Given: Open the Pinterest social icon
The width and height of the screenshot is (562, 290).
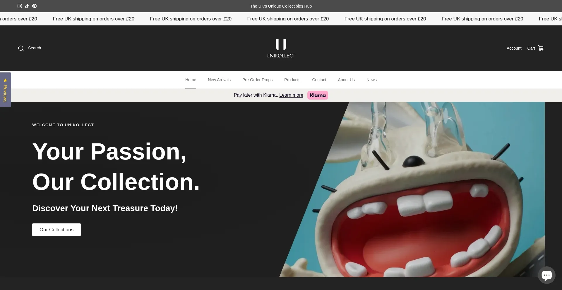Looking at the screenshot, I should pyautogui.click(x=34, y=6).
